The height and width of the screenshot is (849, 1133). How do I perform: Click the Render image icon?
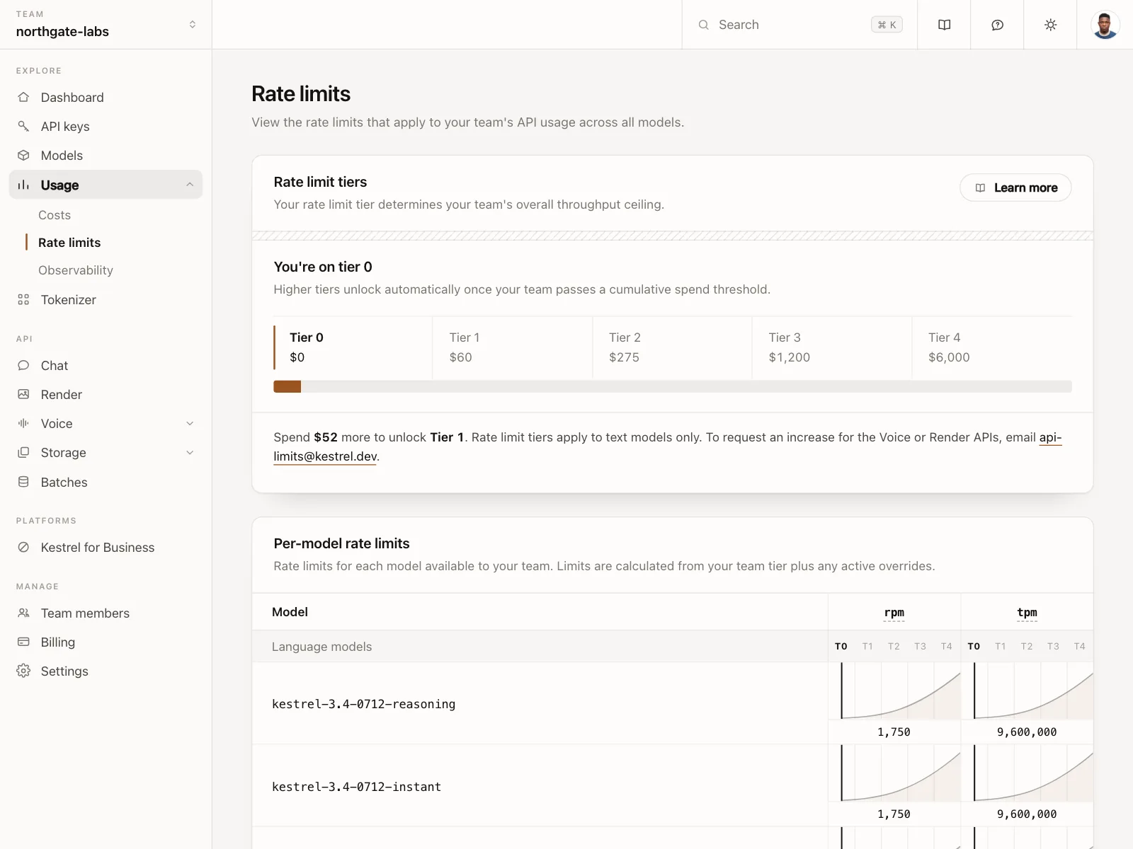23,394
